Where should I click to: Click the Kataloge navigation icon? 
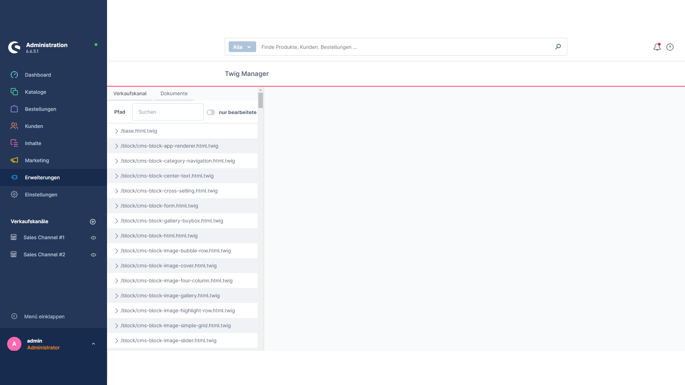[x=14, y=92]
